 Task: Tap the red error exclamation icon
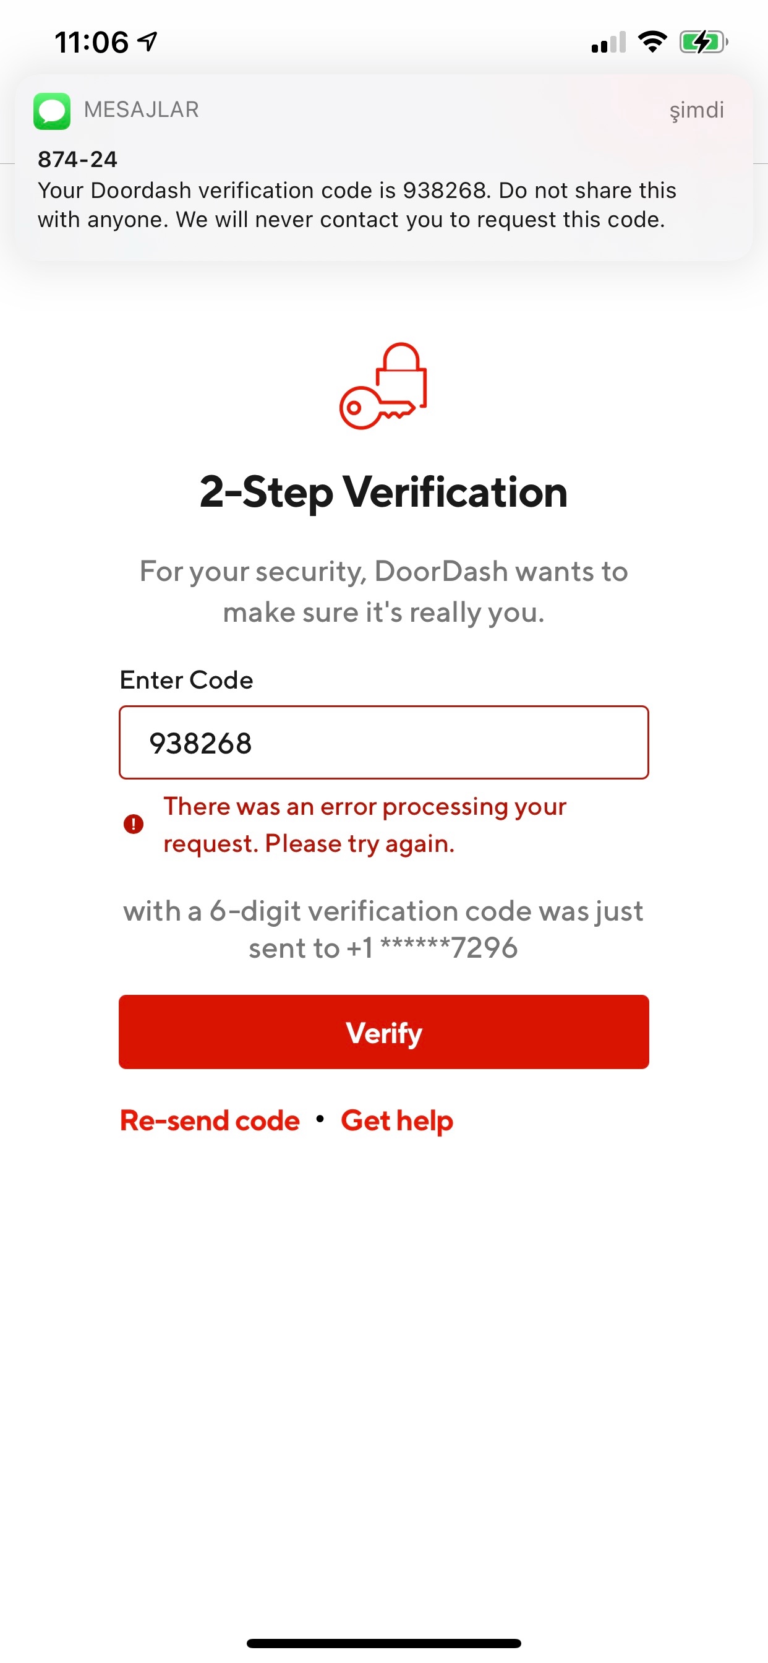coord(134,823)
